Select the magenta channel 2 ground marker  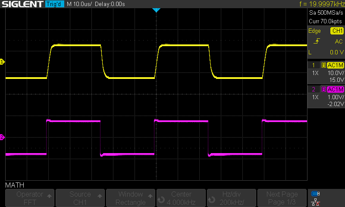click(3, 137)
